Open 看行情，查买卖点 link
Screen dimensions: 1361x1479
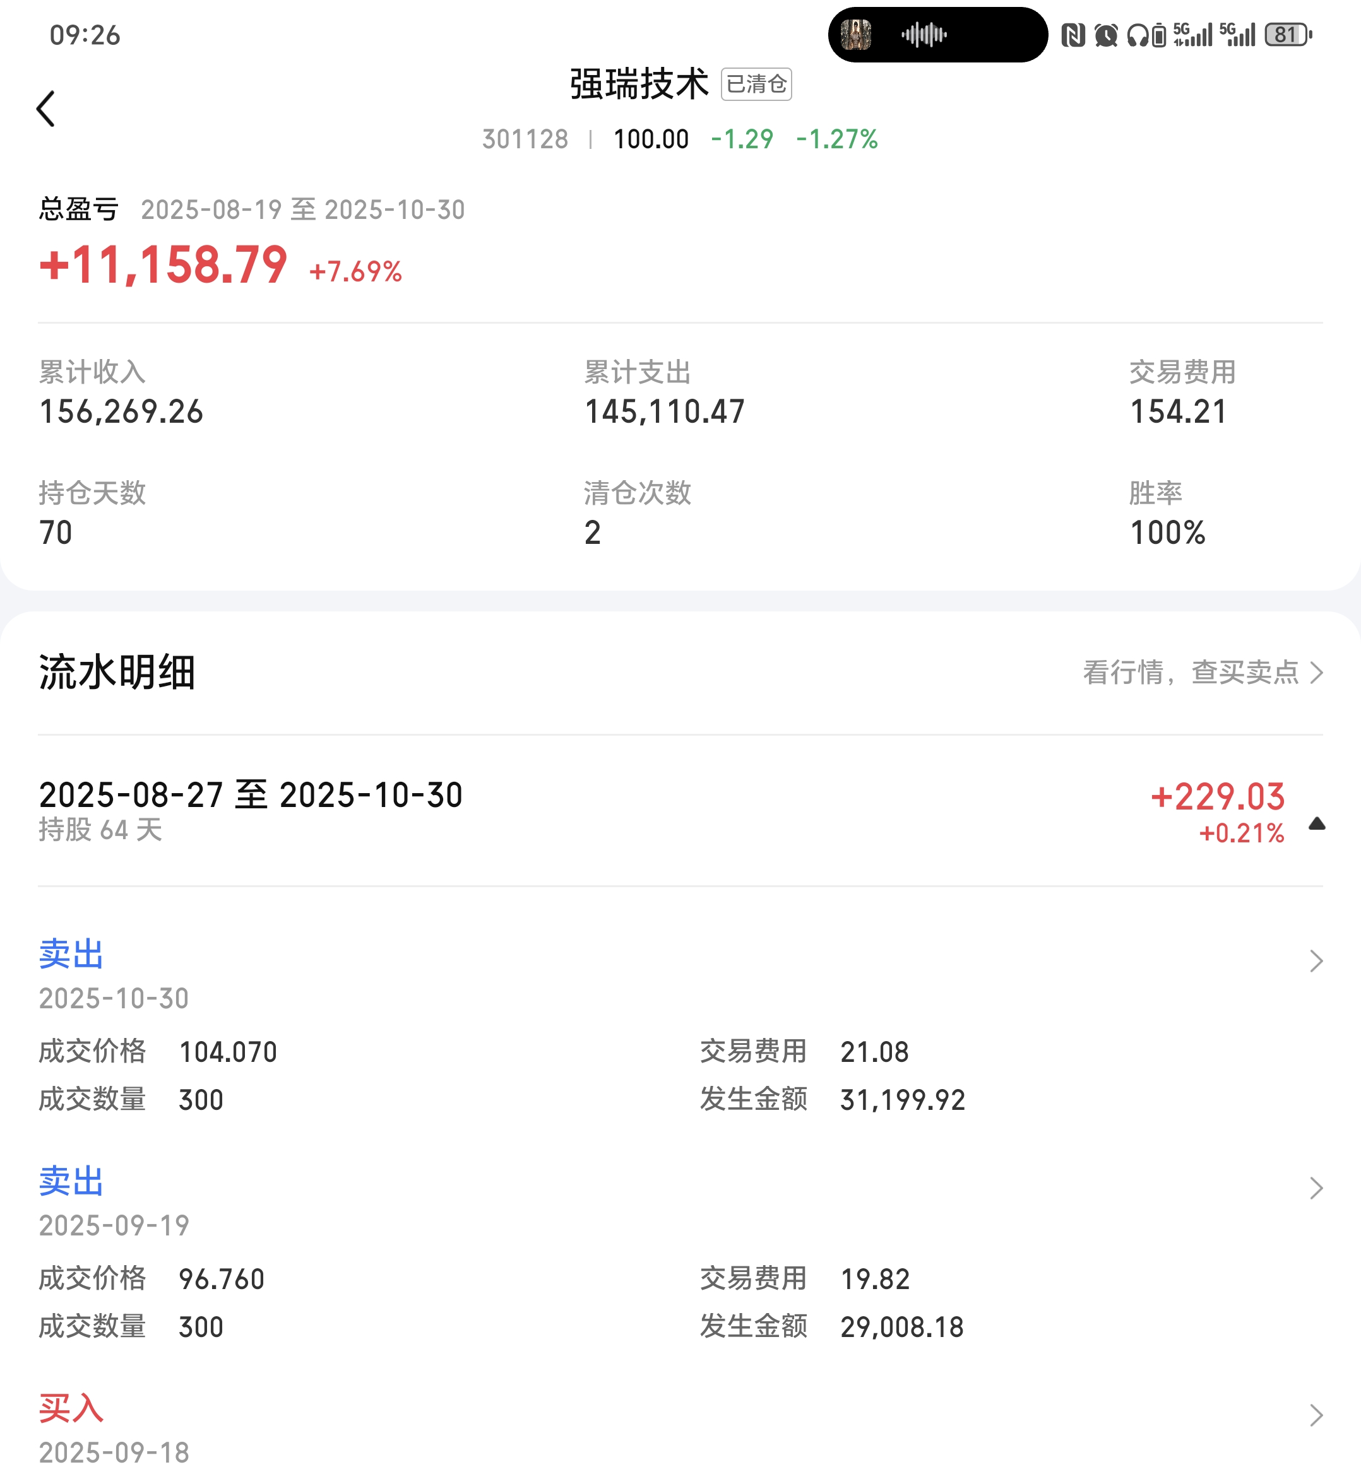(x=1202, y=672)
